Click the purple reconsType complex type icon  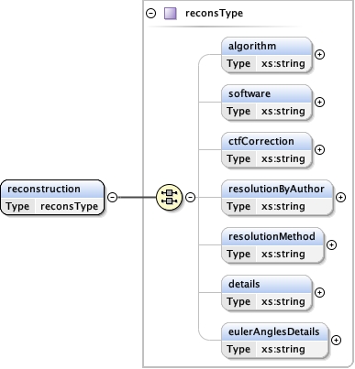point(171,14)
